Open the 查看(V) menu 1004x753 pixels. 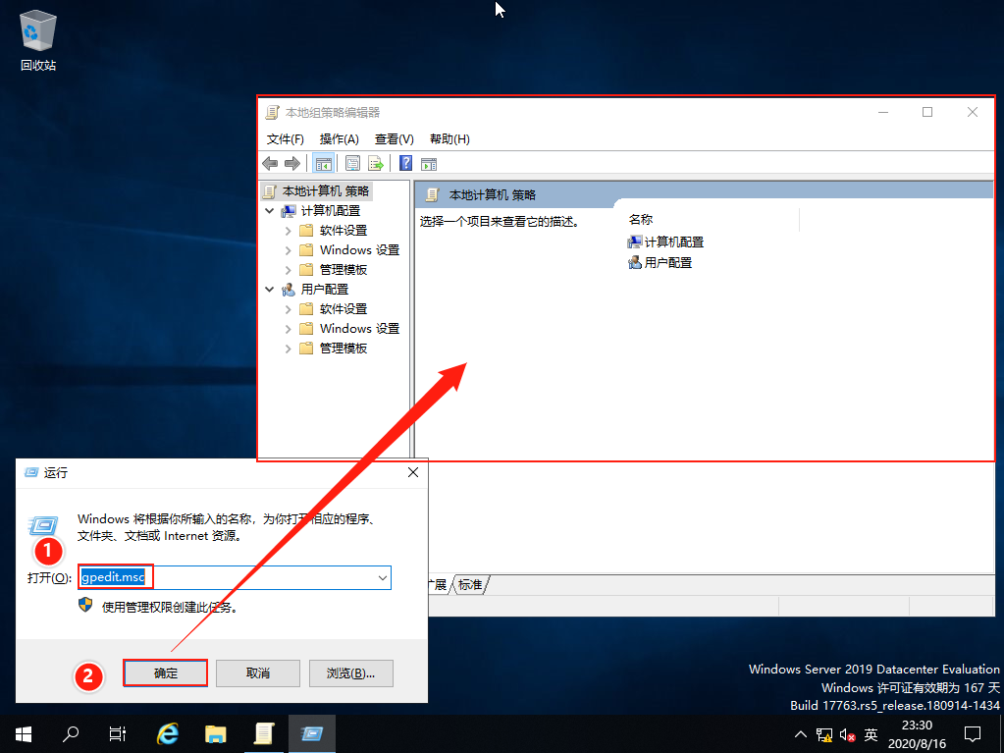394,139
